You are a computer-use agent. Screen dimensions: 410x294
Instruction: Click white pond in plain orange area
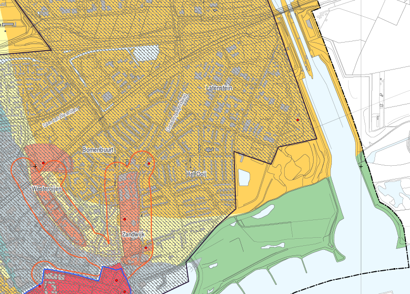244,178
